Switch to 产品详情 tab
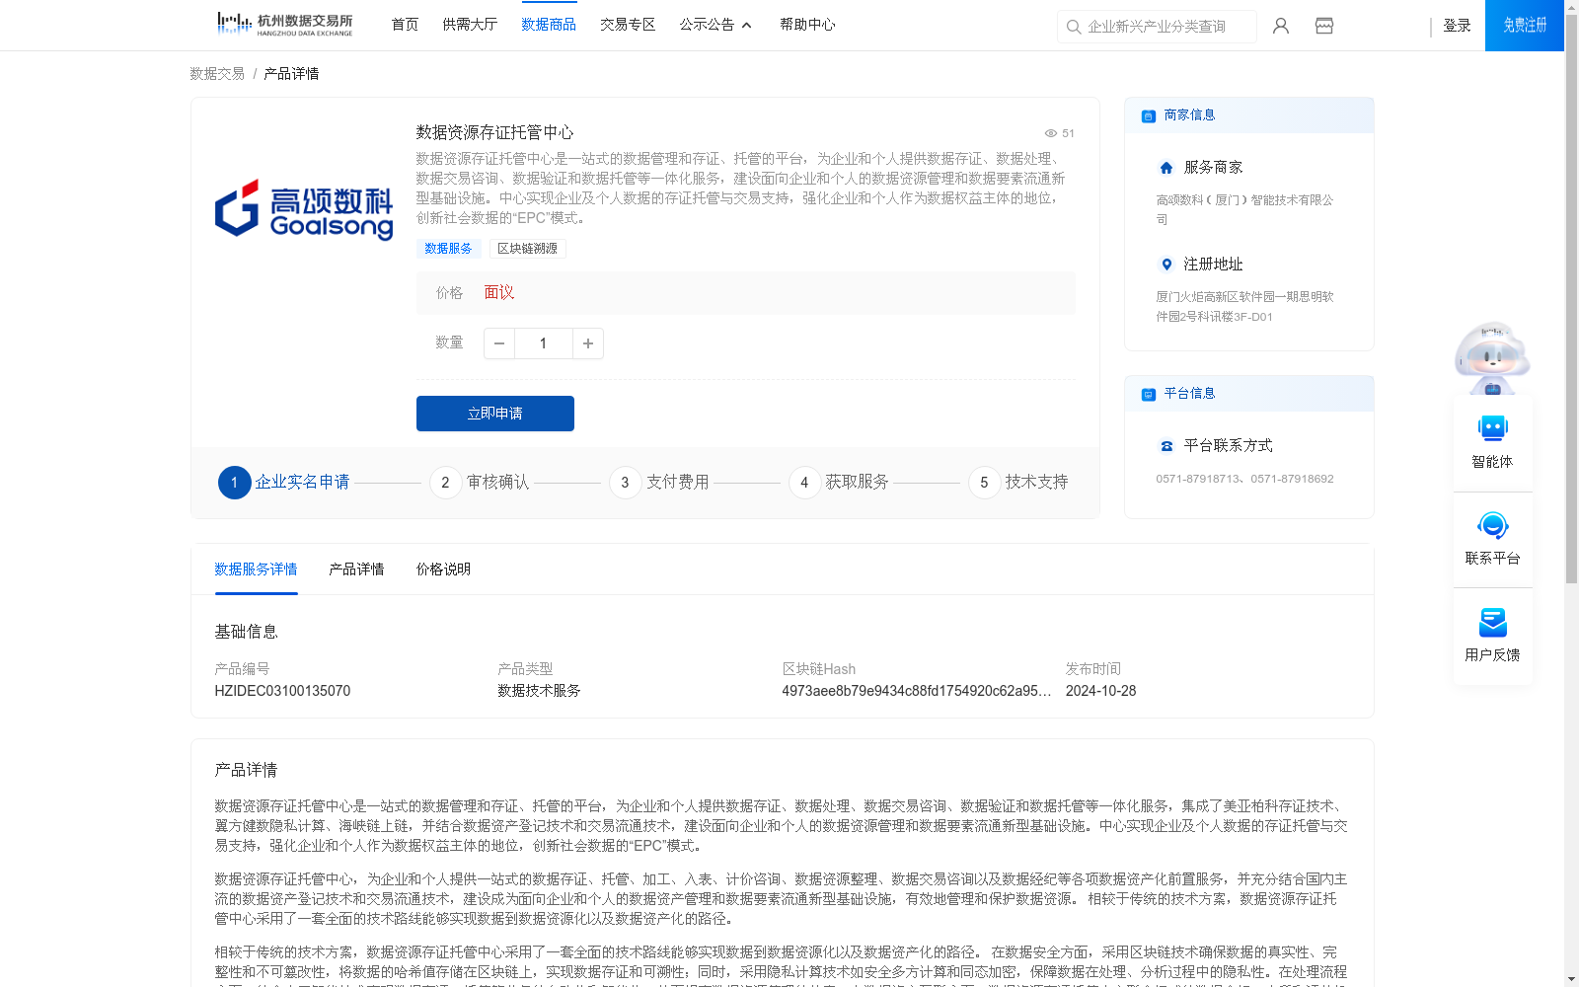This screenshot has width=1579, height=987. [356, 569]
